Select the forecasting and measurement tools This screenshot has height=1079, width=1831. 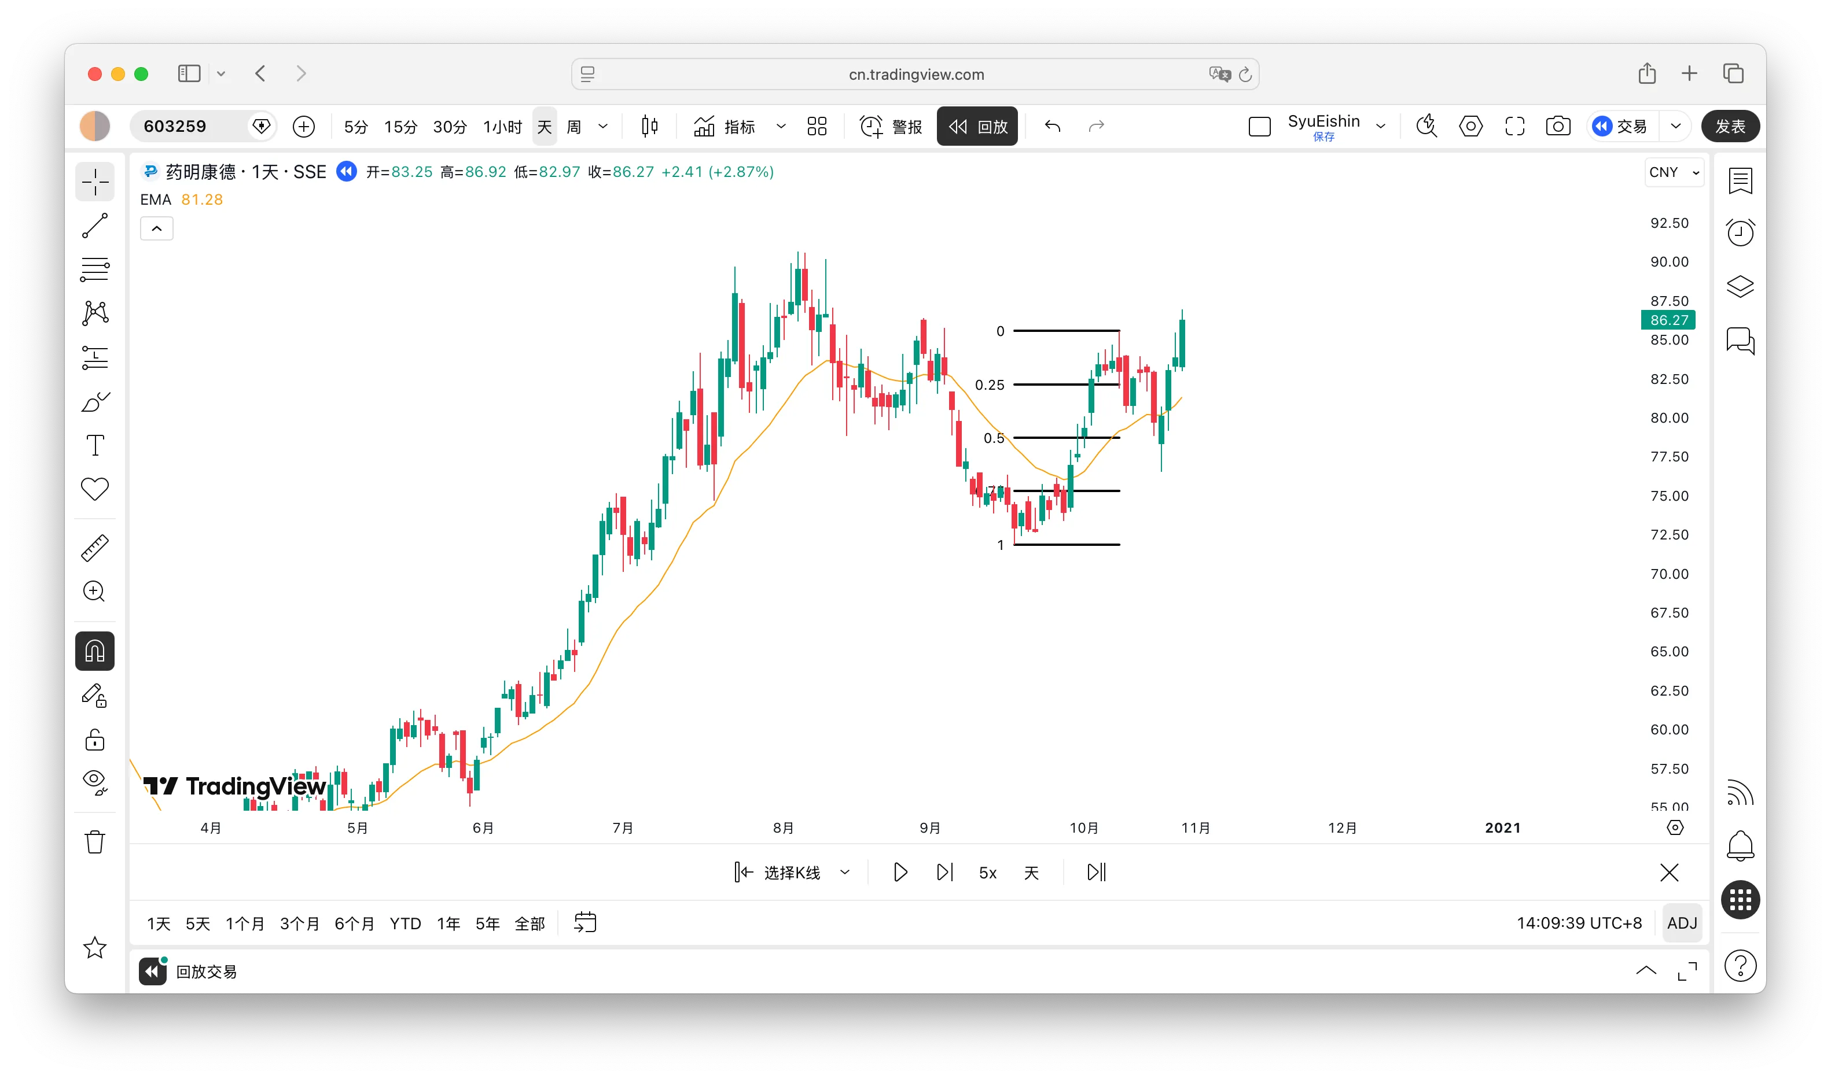[x=95, y=357]
